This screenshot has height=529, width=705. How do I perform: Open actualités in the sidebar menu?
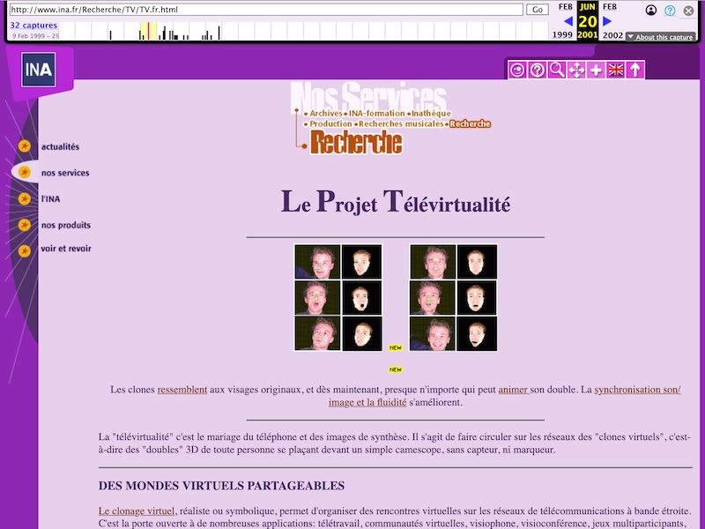point(60,146)
